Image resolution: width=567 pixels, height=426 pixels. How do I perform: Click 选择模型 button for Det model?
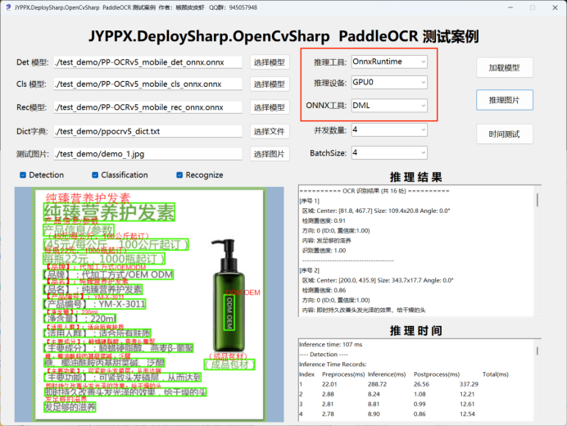[269, 62]
